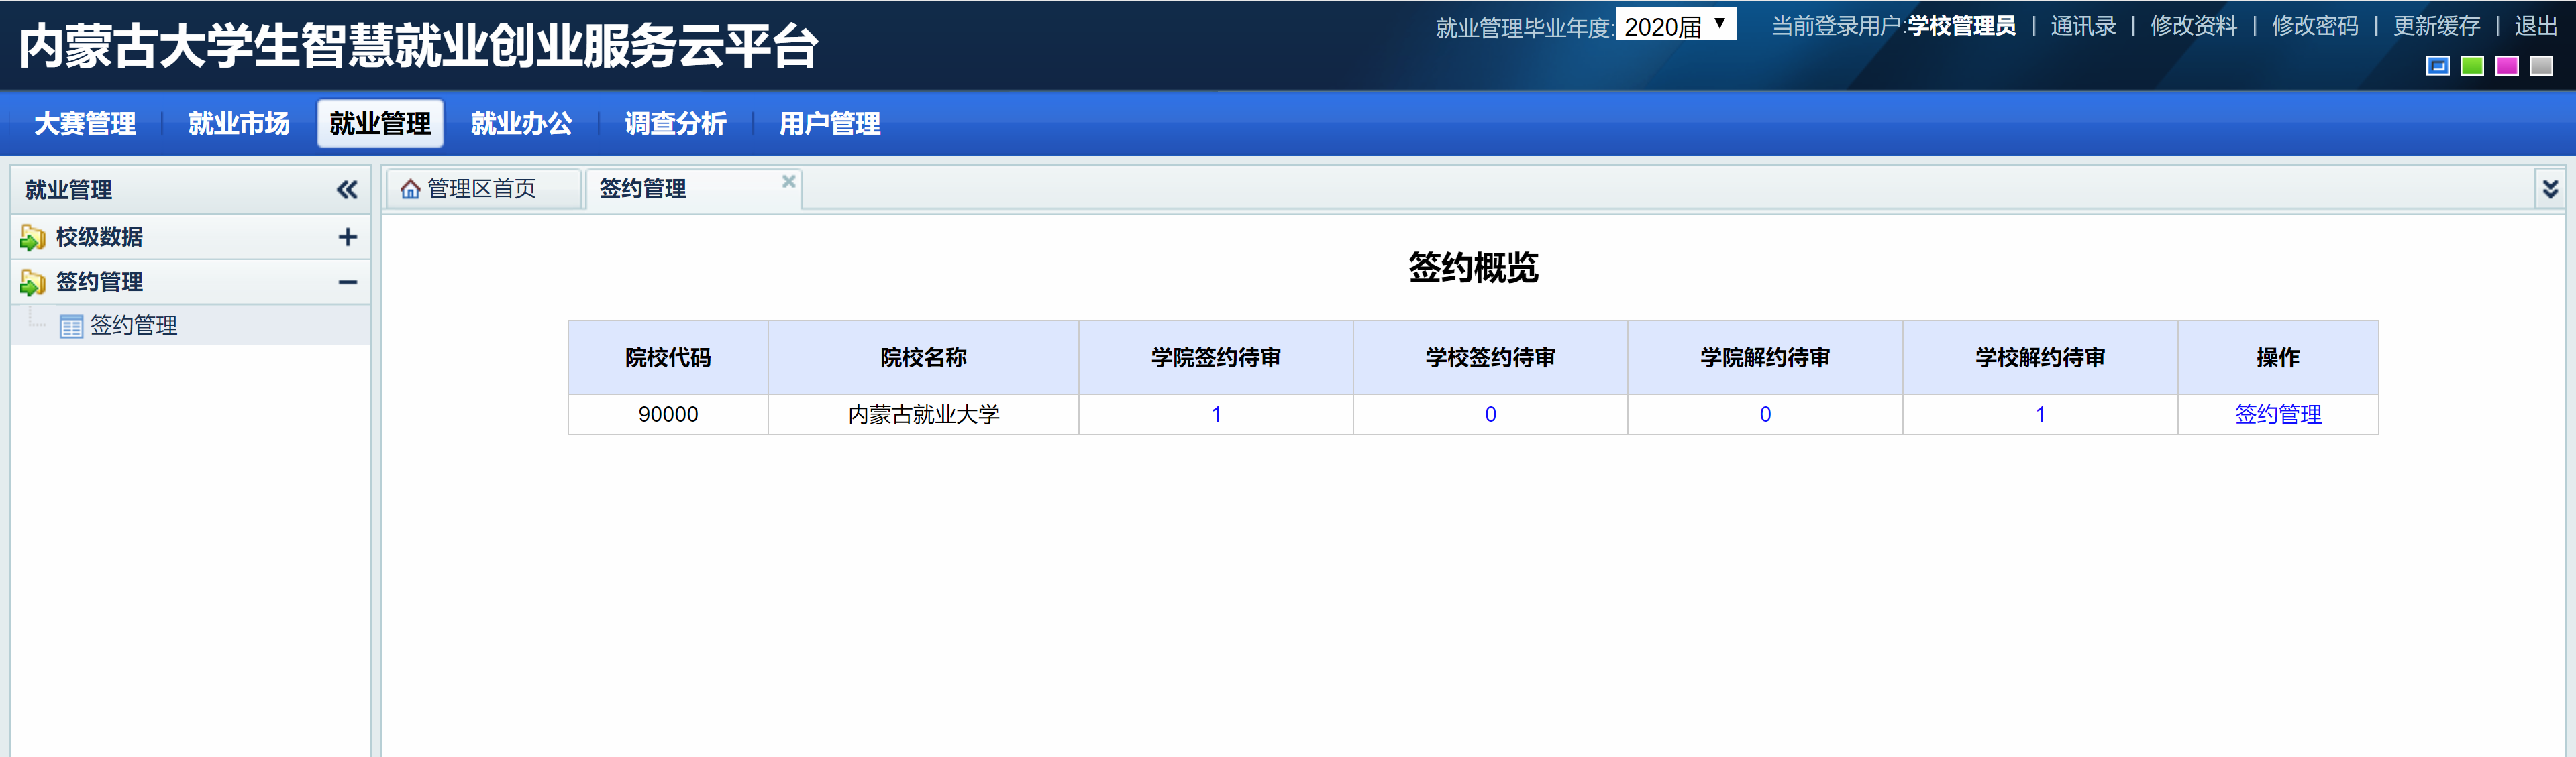Open 学院解约待审 count 0 link
2576x757 pixels.
tap(1765, 414)
